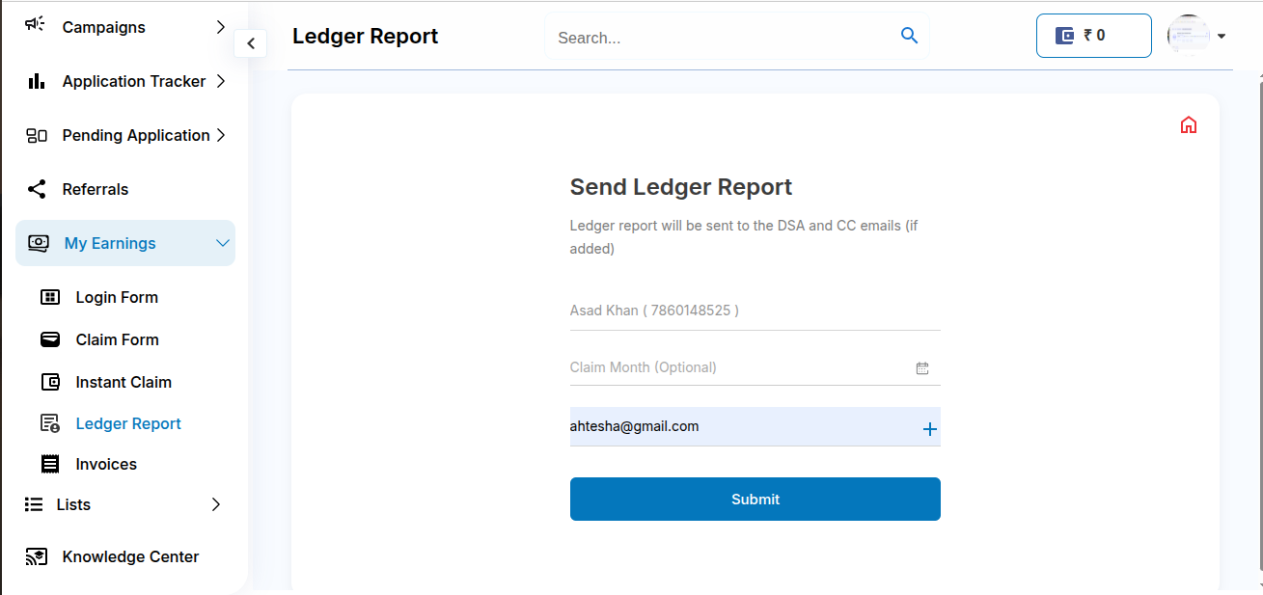Collapse the sidebar with the arrow button
The height and width of the screenshot is (595, 1263).
coord(251,43)
